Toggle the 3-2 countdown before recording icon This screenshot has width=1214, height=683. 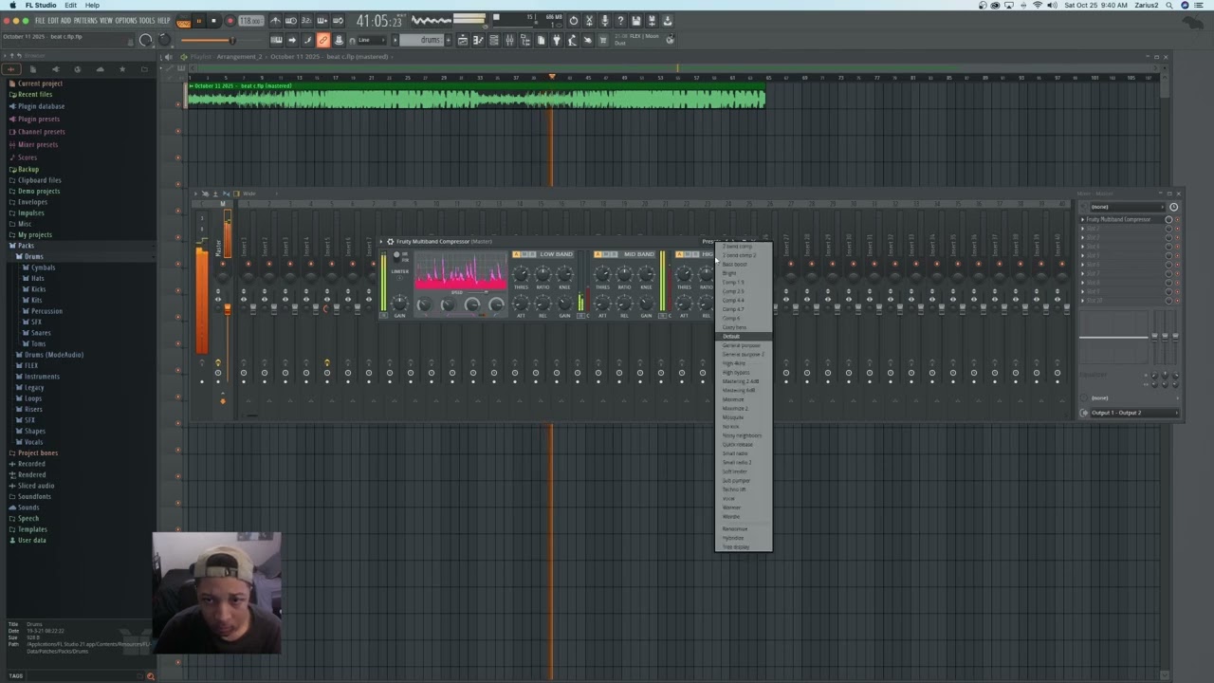[x=305, y=20]
